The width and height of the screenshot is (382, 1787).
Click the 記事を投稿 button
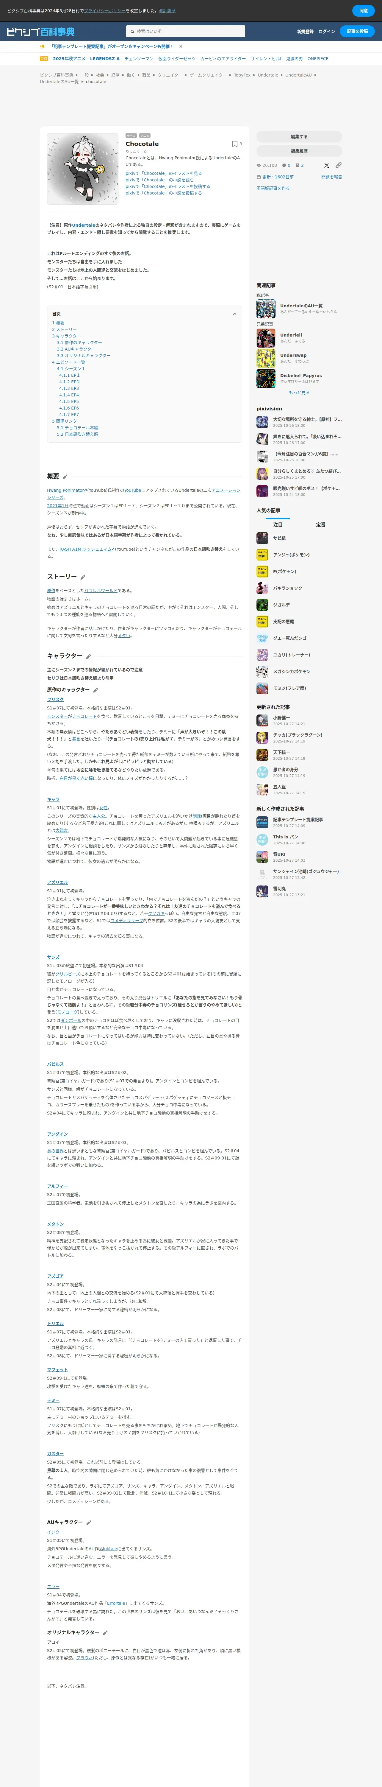click(357, 31)
